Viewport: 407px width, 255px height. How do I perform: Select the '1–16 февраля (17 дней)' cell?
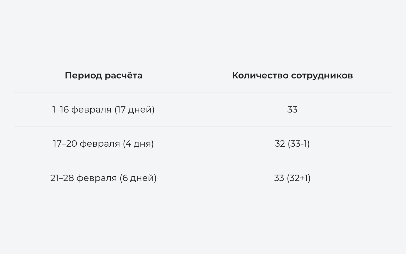103,109
